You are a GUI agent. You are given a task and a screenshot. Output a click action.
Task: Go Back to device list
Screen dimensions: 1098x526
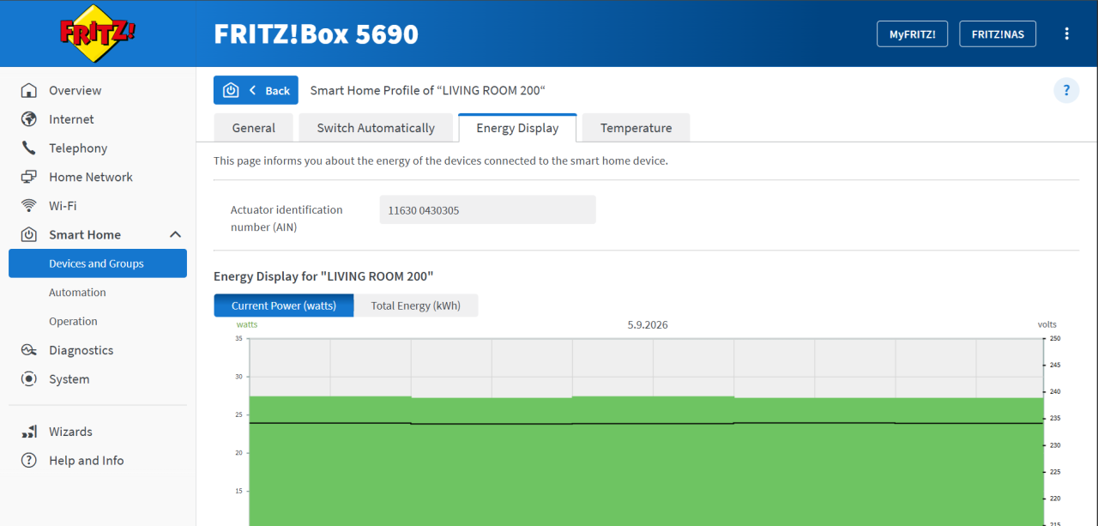pyautogui.click(x=256, y=90)
